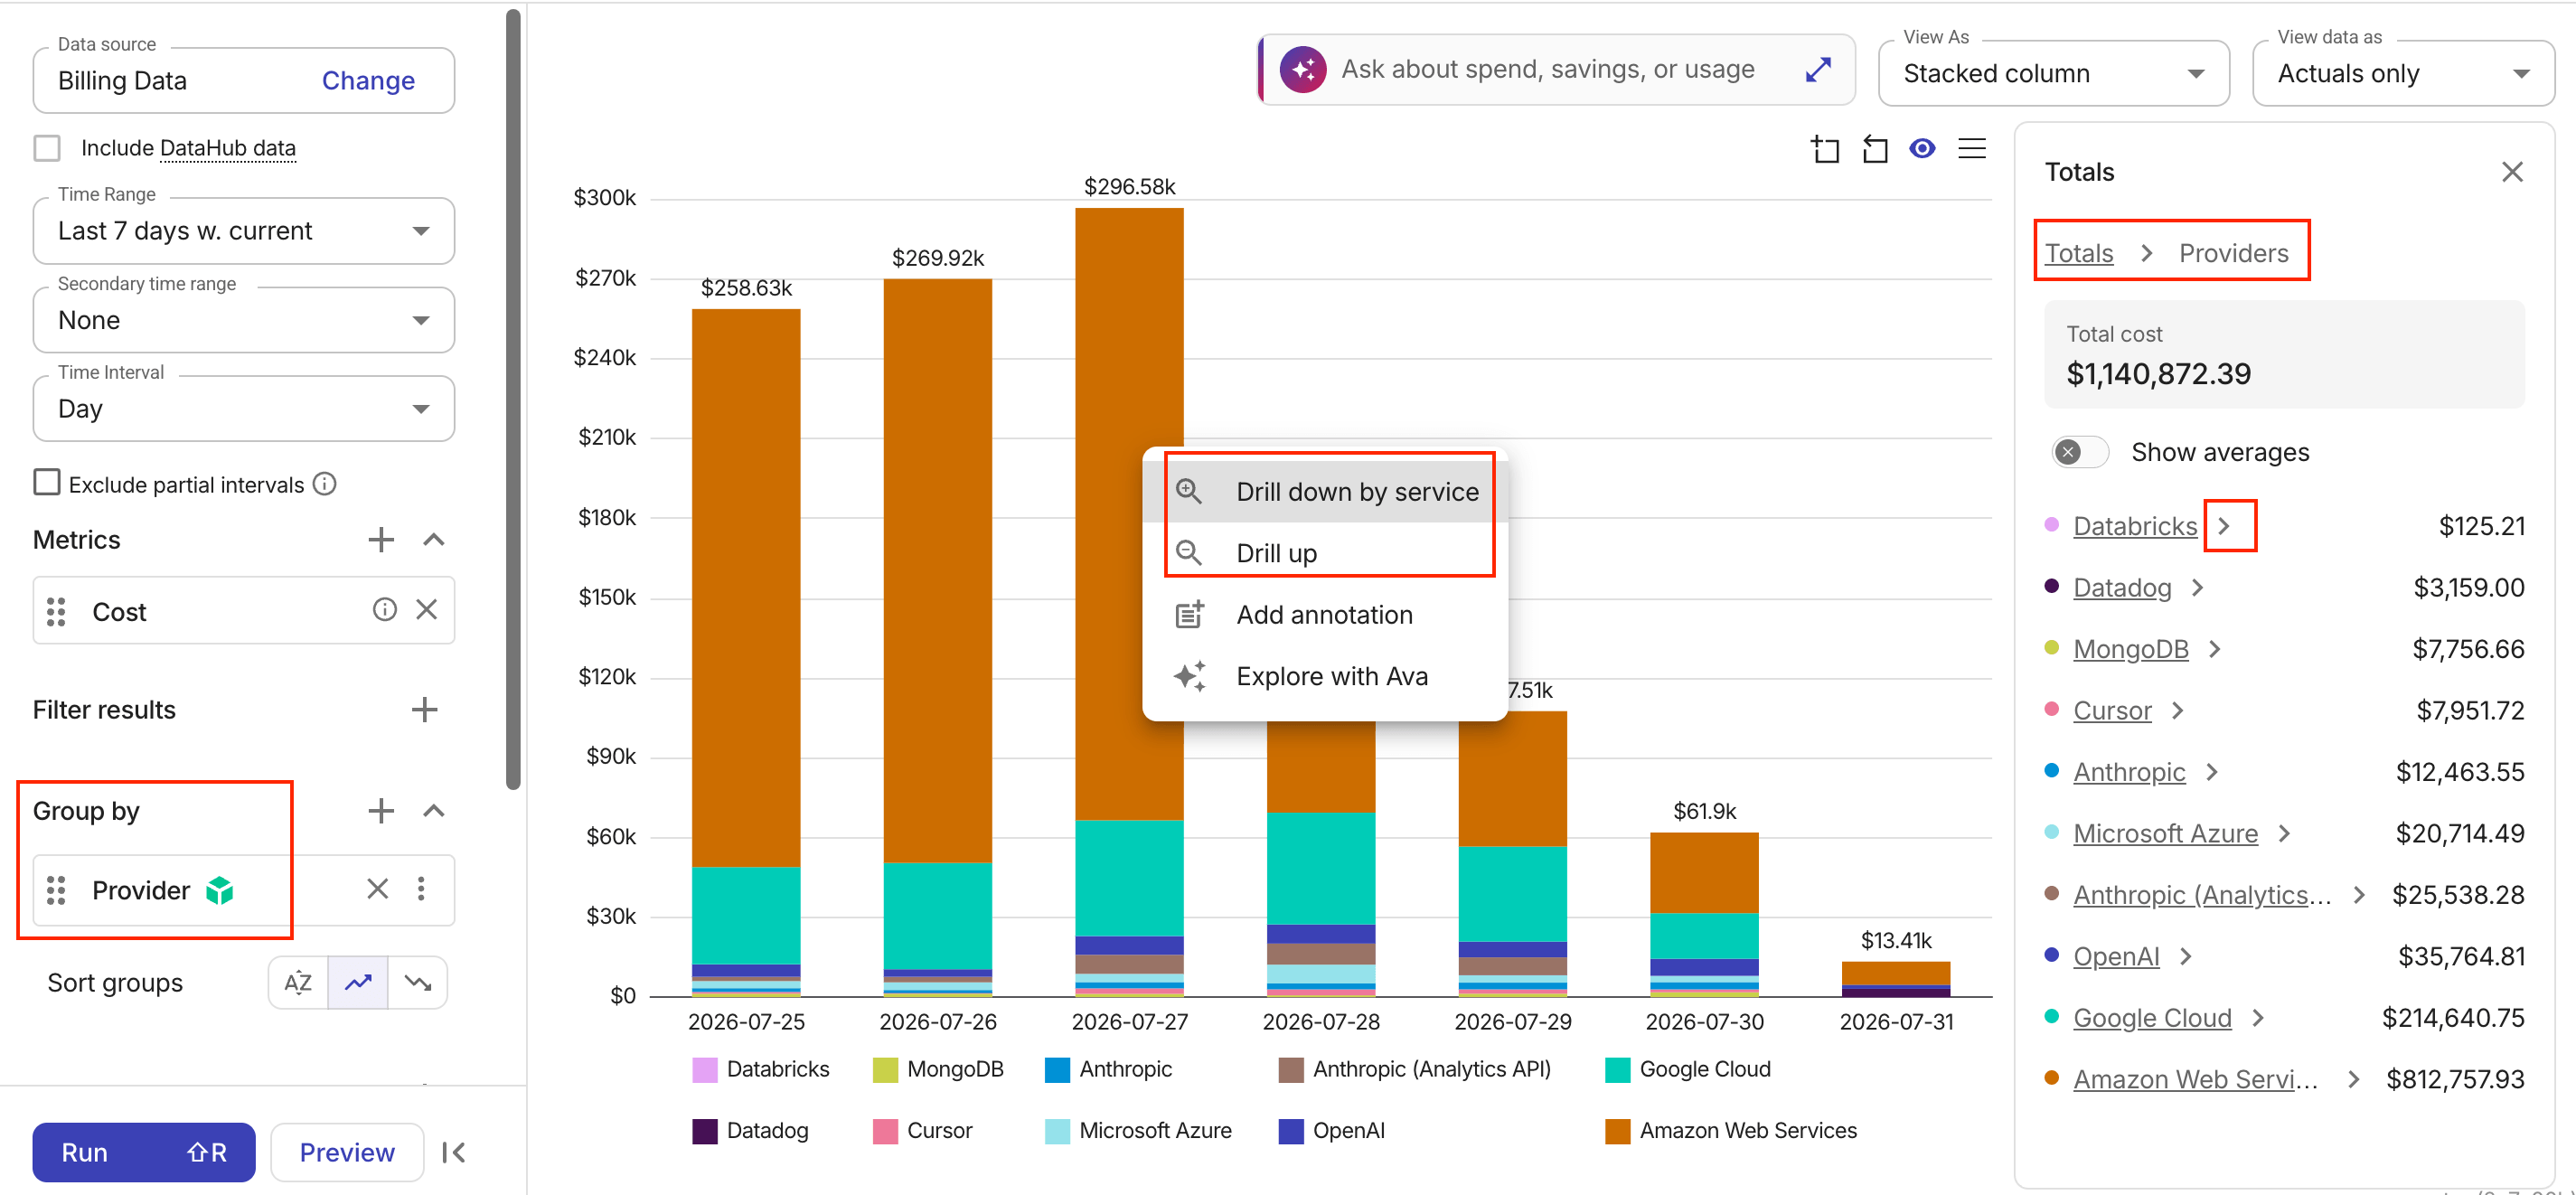Remove the Cost metric
This screenshot has width=2576, height=1195.
pos(427,610)
